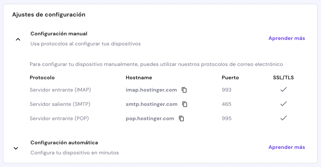Viewport: 321px width, 167px height.
Task: Copy the smtp.hostinger.com hostname
Action: click(x=185, y=104)
